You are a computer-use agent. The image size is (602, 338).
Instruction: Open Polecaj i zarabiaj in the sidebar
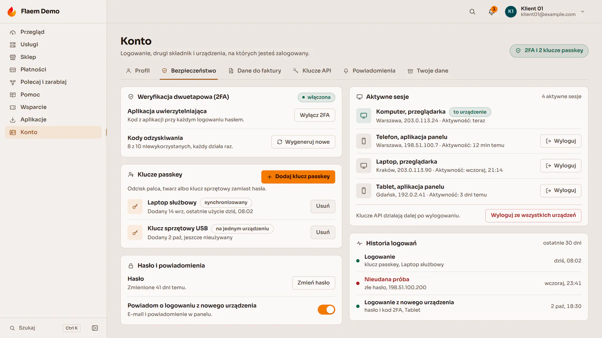pyautogui.click(x=53, y=82)
